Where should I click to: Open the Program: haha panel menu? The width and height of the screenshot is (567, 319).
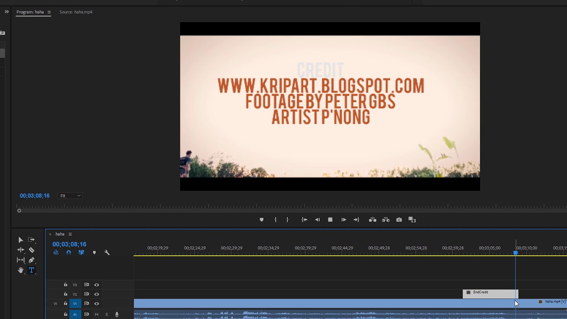49,12
